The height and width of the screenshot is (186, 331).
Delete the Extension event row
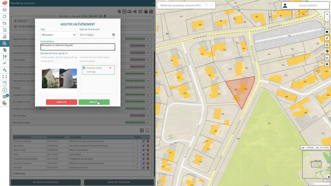click(x=148, y=167)
